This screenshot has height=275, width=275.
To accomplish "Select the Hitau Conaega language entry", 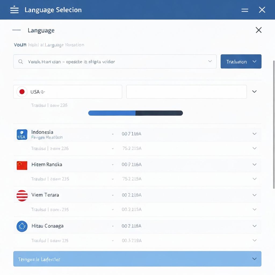I will tap(48, 226).
